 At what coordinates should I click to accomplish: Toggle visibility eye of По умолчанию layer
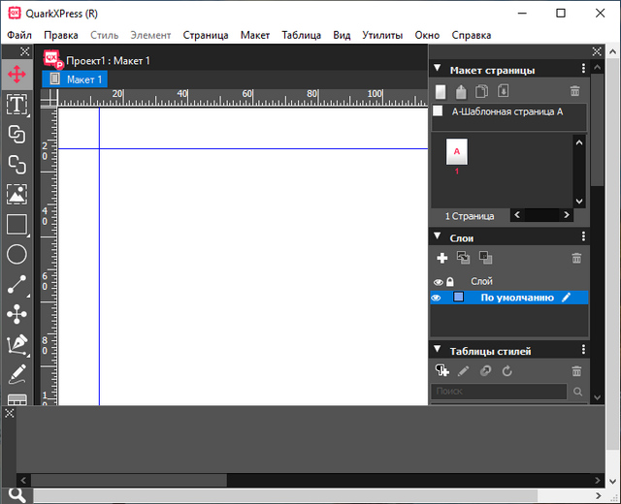click(x=437, y=298)
